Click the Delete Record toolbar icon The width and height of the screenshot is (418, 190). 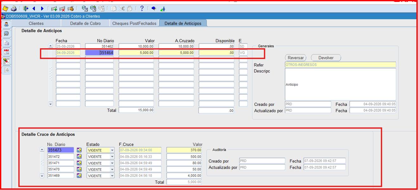(x=62, y=9)
